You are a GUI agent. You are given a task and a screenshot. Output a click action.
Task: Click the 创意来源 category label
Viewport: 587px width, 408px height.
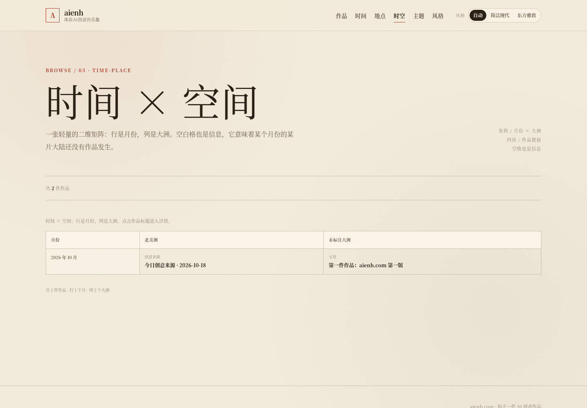[x=152, y=257]
